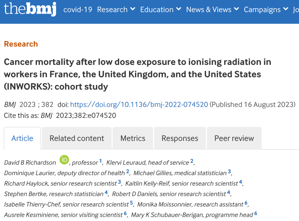Expand the News & Views dropdown

pos(212,9)
